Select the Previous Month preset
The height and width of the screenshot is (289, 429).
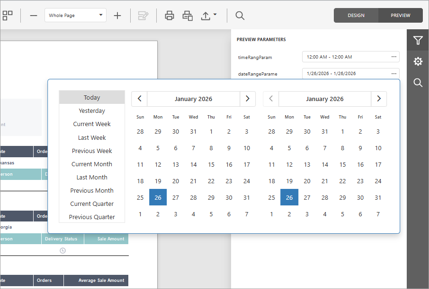(92, 190)
